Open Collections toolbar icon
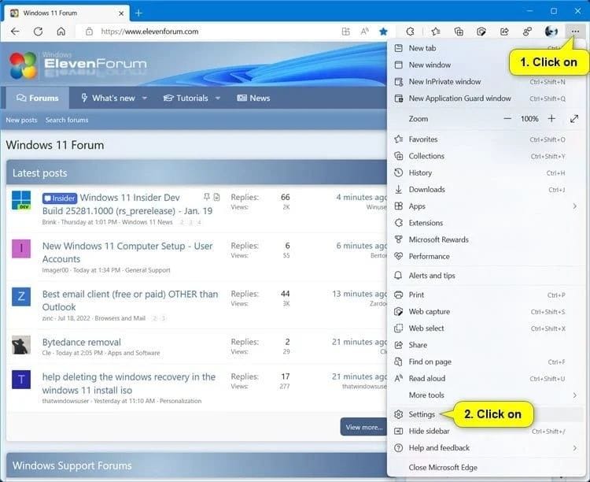Image resolution: width=590 pixels, height=482 pixels. pyautogui.click(x=459, y=32)
